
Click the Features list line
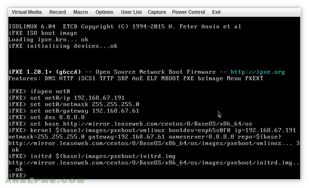(136, 79)
